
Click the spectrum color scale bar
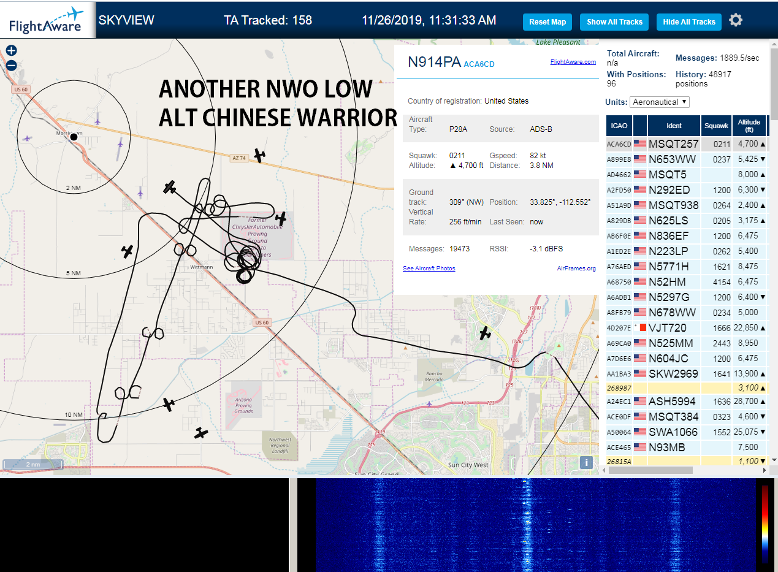pyautogui.click(x=765, y=524)
